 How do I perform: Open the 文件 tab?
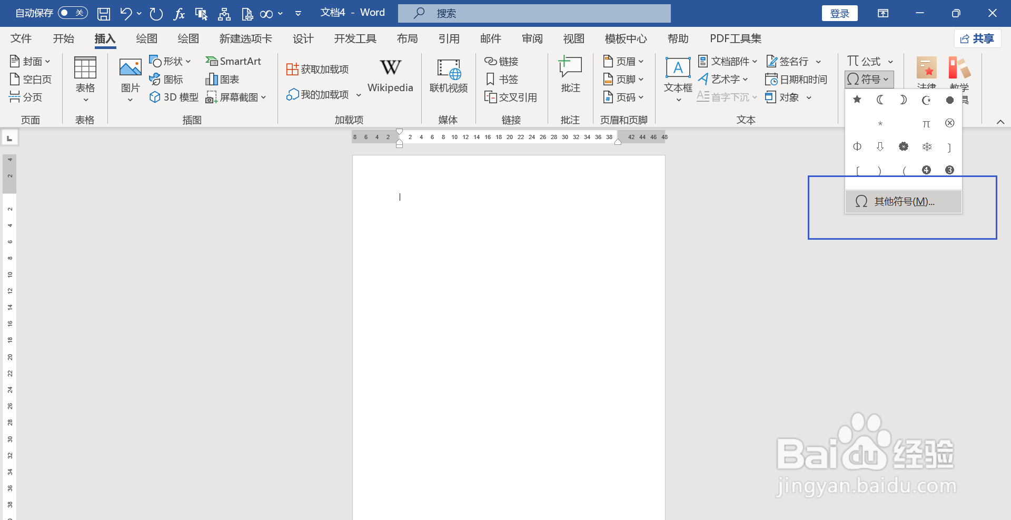point(21,38)
